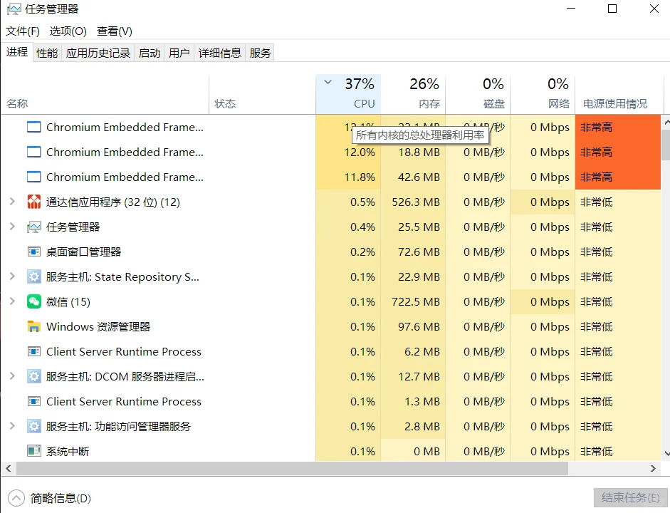Click the 系统中断 icon
The image size is (670, 513).
coord(33,450)
